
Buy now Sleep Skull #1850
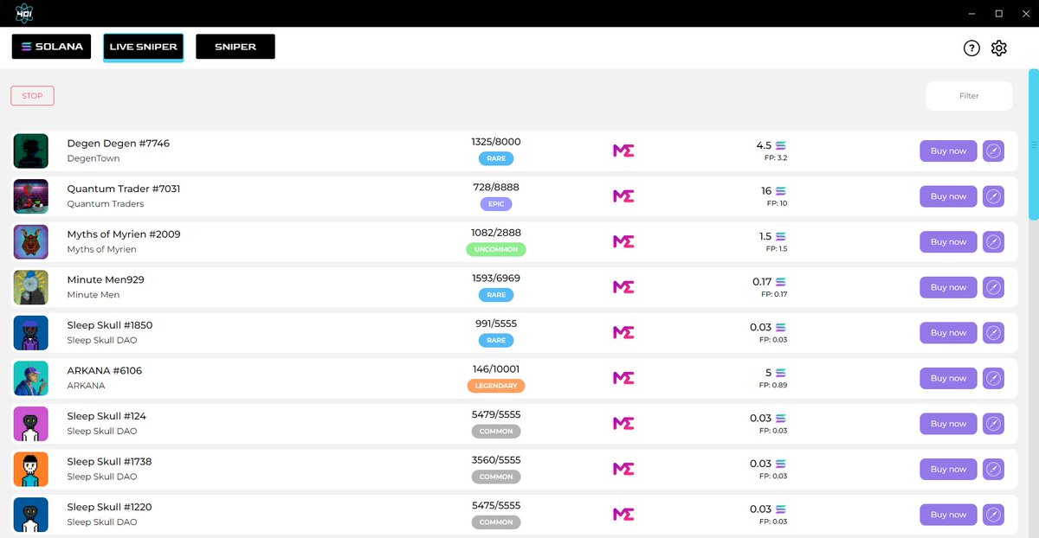pos(948,333)
